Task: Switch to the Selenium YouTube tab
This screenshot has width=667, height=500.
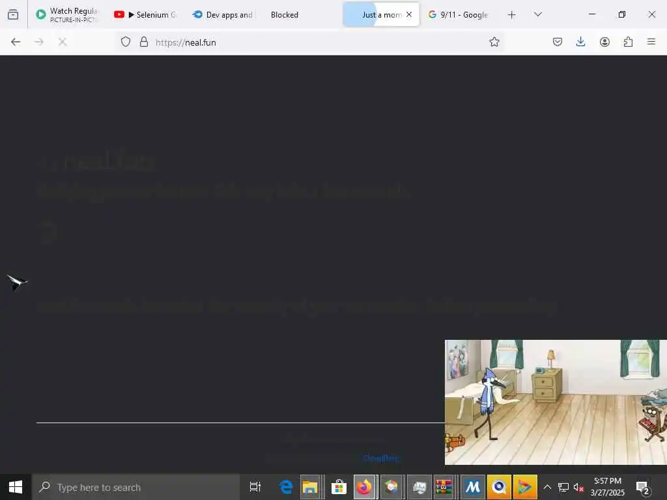Action: pyautogui.click(x=145, y=14)
